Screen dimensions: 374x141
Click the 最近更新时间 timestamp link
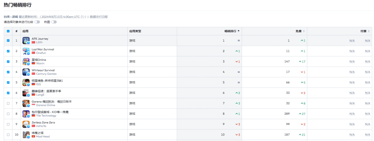click(x=52, y=17)
